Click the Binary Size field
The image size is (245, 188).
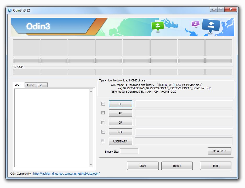coord(129,151)
